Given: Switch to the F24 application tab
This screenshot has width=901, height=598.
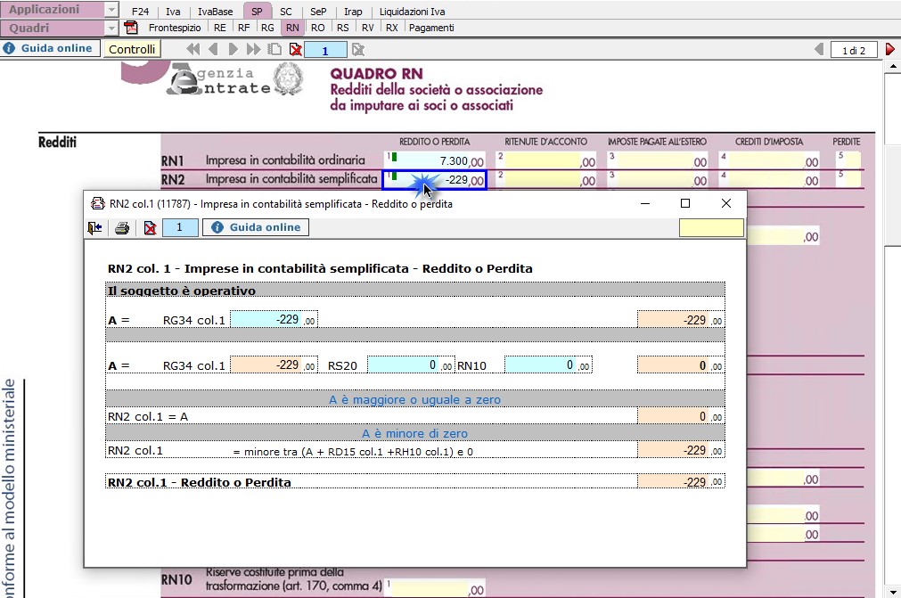Looking at the screenshot, I should pyautogui.click(x=140, y=12).
